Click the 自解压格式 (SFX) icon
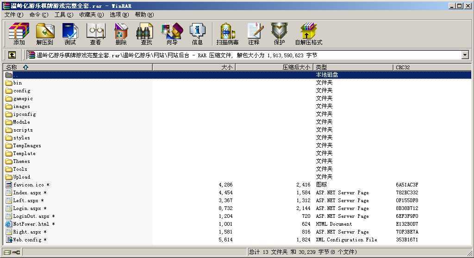The image size is (474, 258). 308,34
